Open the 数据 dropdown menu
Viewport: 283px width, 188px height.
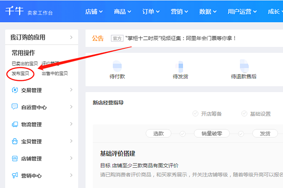[x=208, y=11]
